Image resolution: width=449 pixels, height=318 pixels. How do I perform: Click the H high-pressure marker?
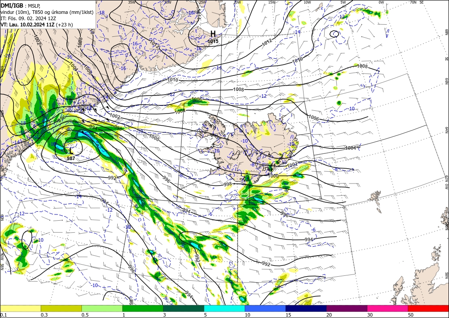click(x=213, y=34)
